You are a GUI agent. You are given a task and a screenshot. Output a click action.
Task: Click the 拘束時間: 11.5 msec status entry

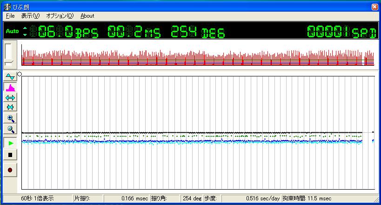coord(307,198)
